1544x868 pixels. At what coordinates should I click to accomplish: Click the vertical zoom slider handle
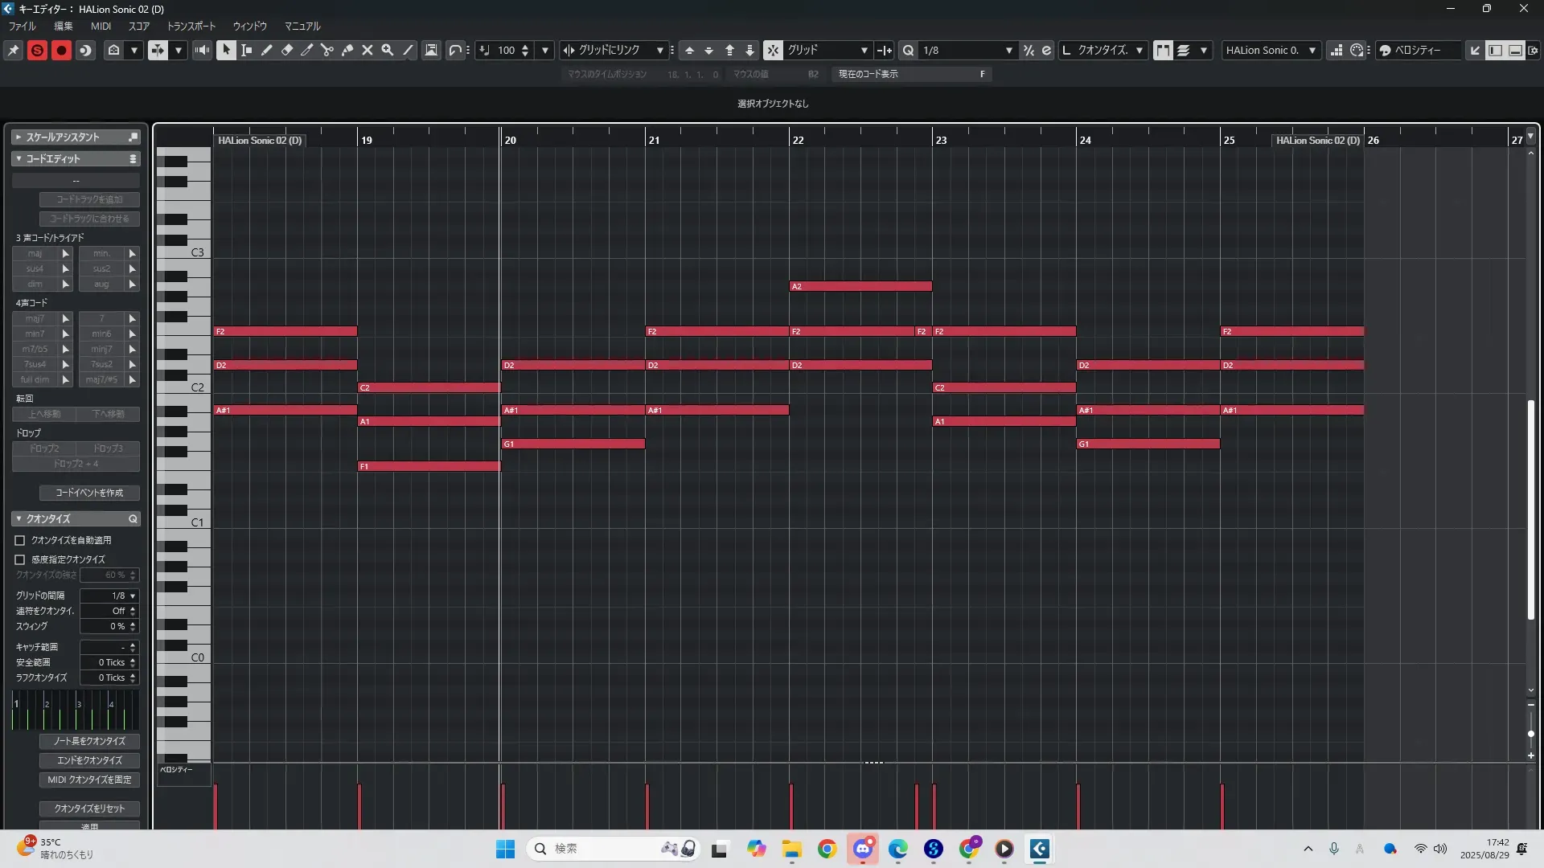coord(1531,734)
